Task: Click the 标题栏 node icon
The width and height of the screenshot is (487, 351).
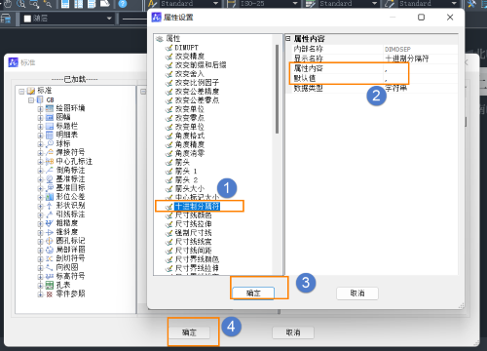Action: coord(50,126)
